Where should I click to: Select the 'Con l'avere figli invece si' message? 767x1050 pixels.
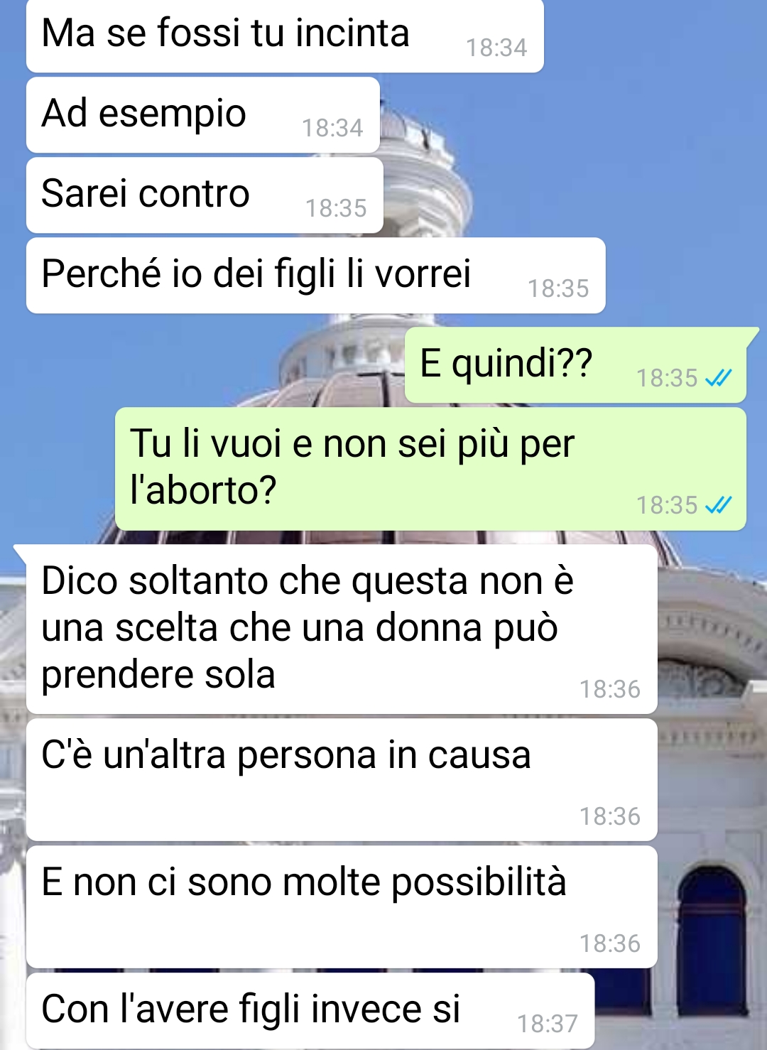coord(310,1011)
